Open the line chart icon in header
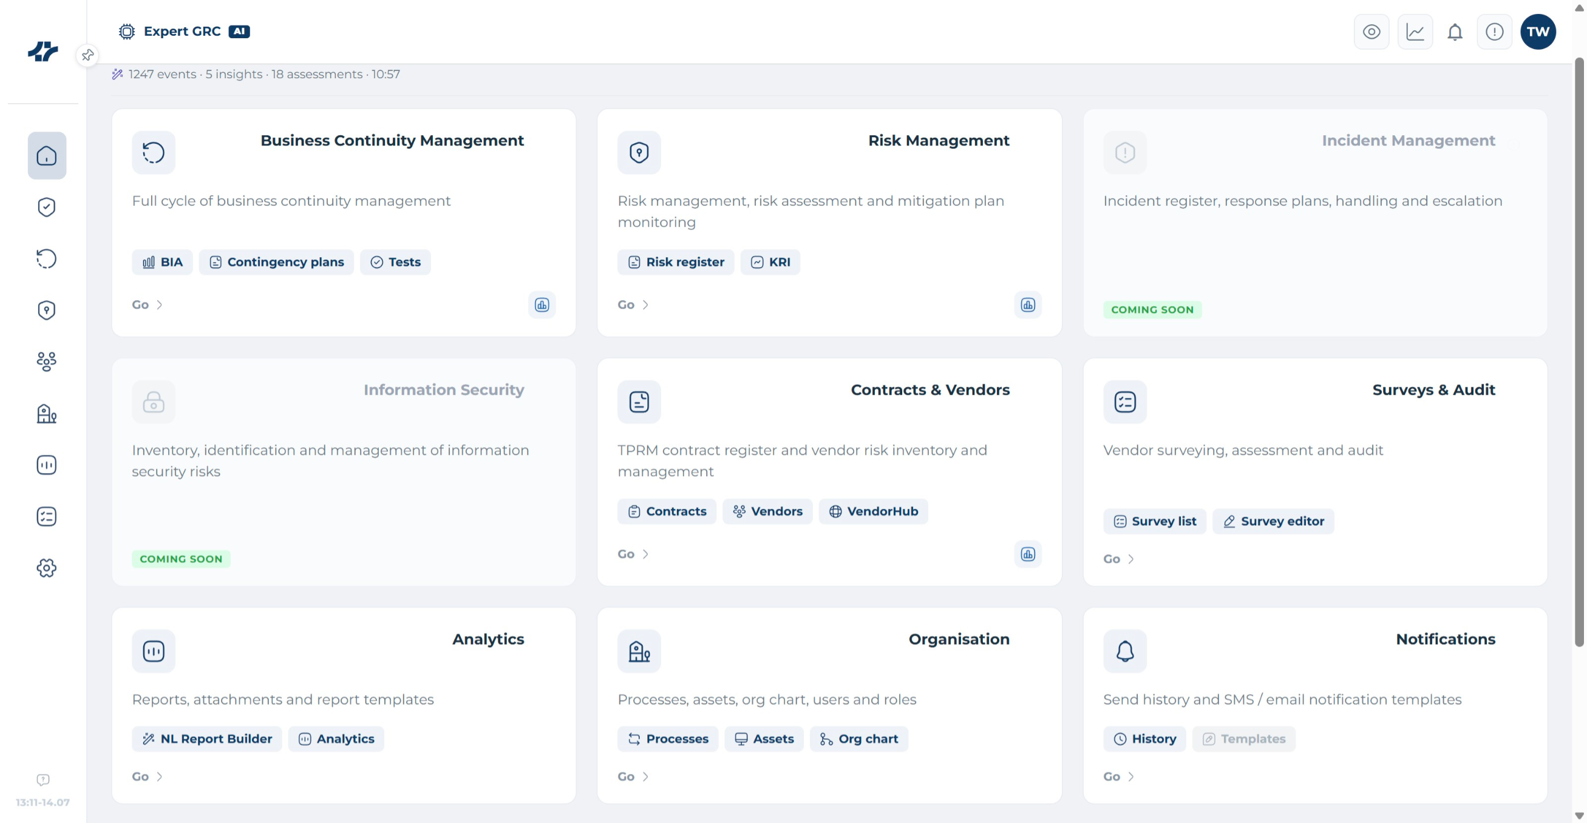 coord(1415,32)
